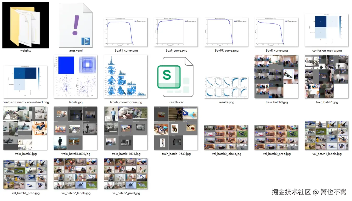This screenshot has width=352, height=201.
Task: Click the 'train_batch13632.jpg' file name
Action: (x=176, y=154)
